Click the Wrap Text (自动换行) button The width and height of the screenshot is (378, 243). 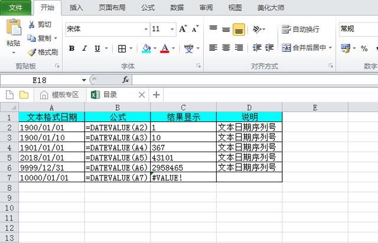pos(301,29)
